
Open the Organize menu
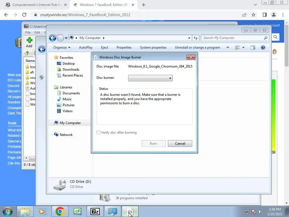pyautogui.click(x=62, y=47)
